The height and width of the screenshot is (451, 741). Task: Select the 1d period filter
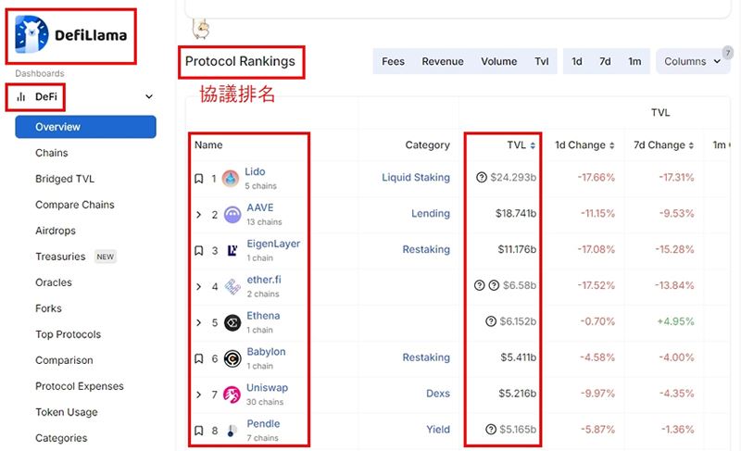(x=576, y=61)
